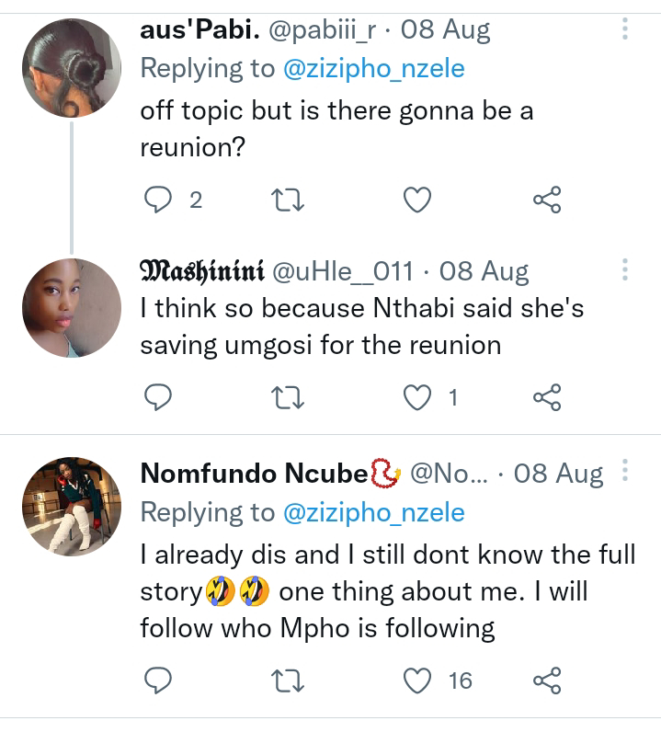The height and width of the screenshot is (732, 661).
Task: Retweet Nomfundo Ncube's tweet
Action: coord(289,680)
